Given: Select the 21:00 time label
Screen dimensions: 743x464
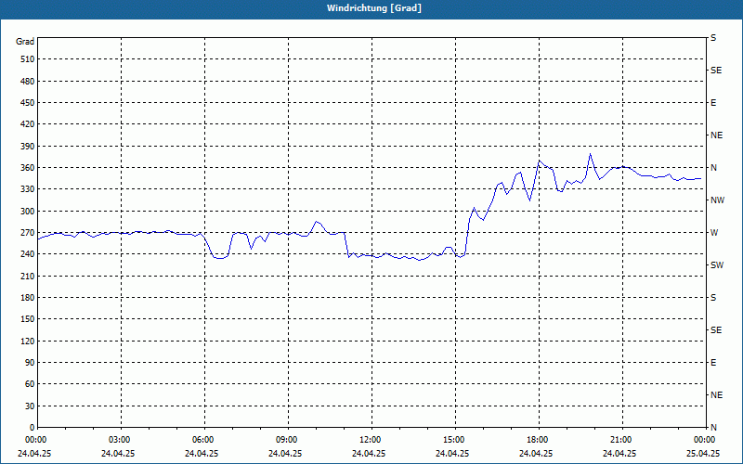Looking at the screenshot, I should pyautogui.click(x=620, y=440).
